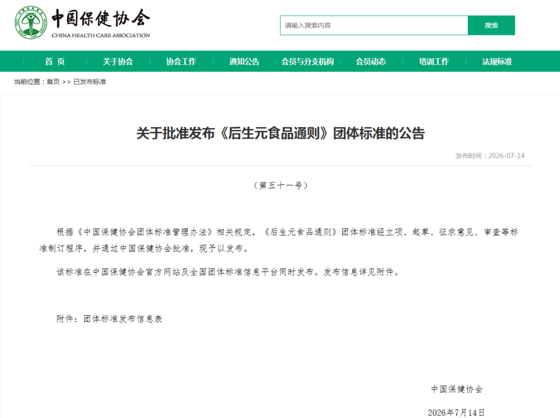560x418 pixels.
Task: Click the 中国保健协会 calligraphy site title
Action: click(101, 18)
